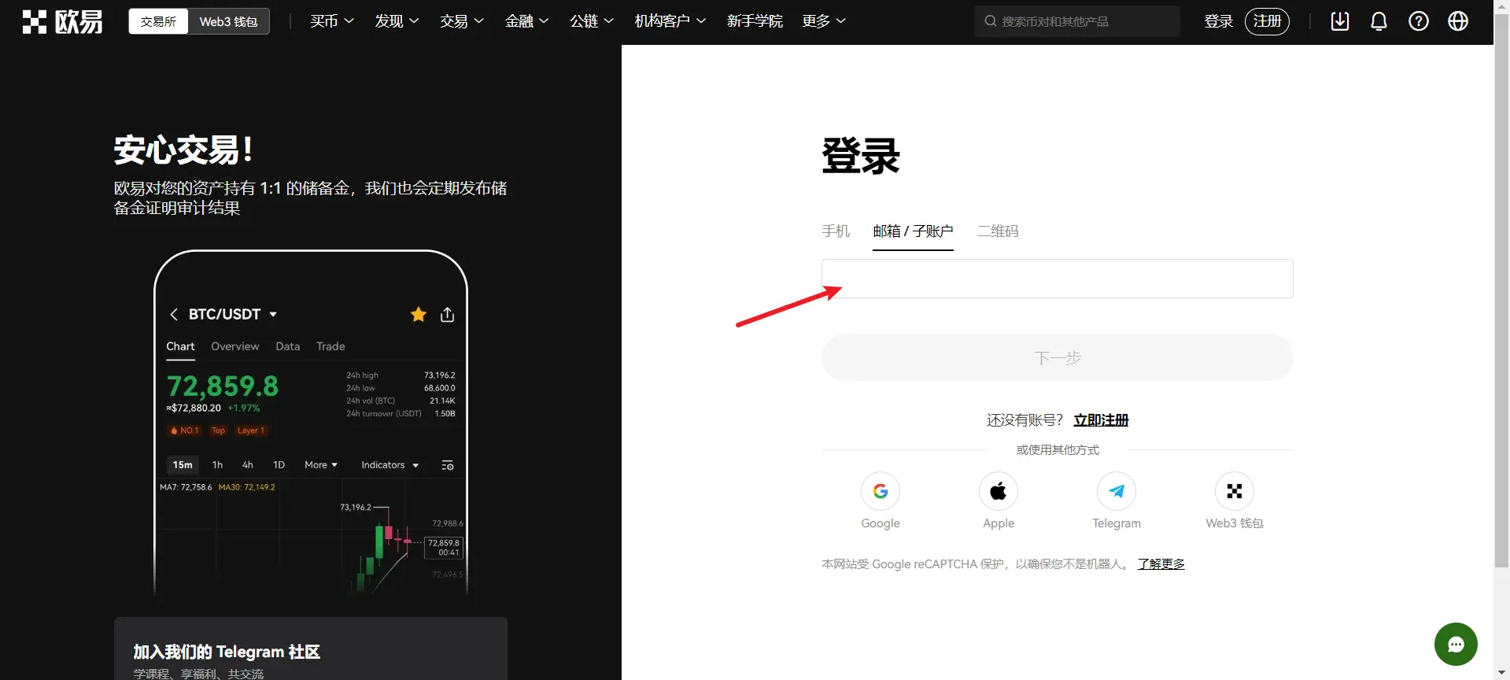Click the email / sub-account input field
1510x680 pixels.
1057,279
